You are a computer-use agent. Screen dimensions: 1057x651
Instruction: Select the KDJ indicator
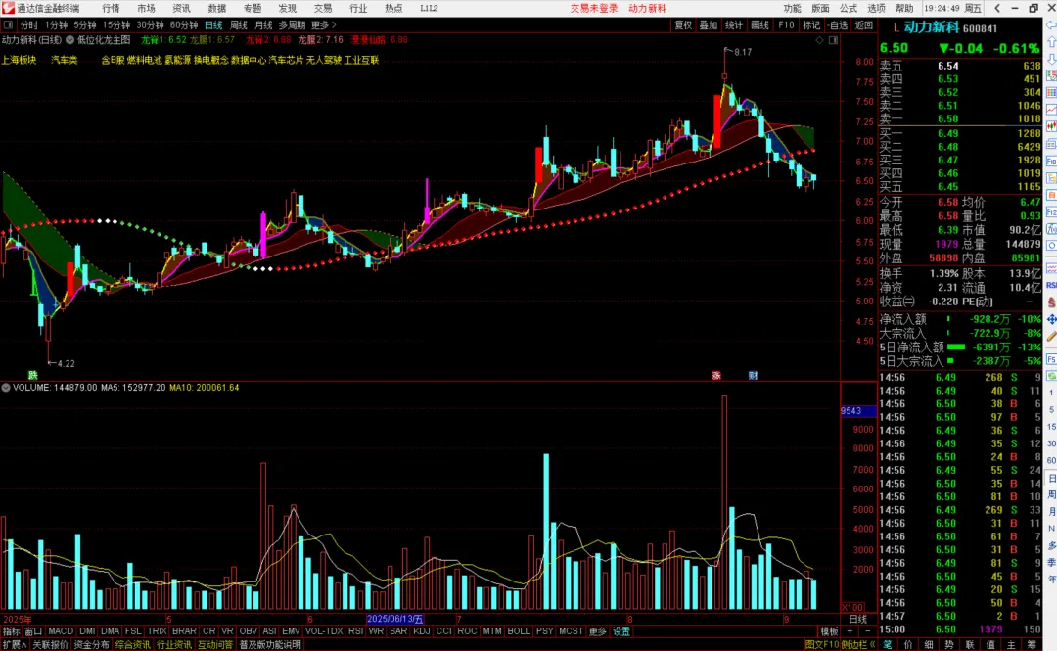tap(421, 631)
